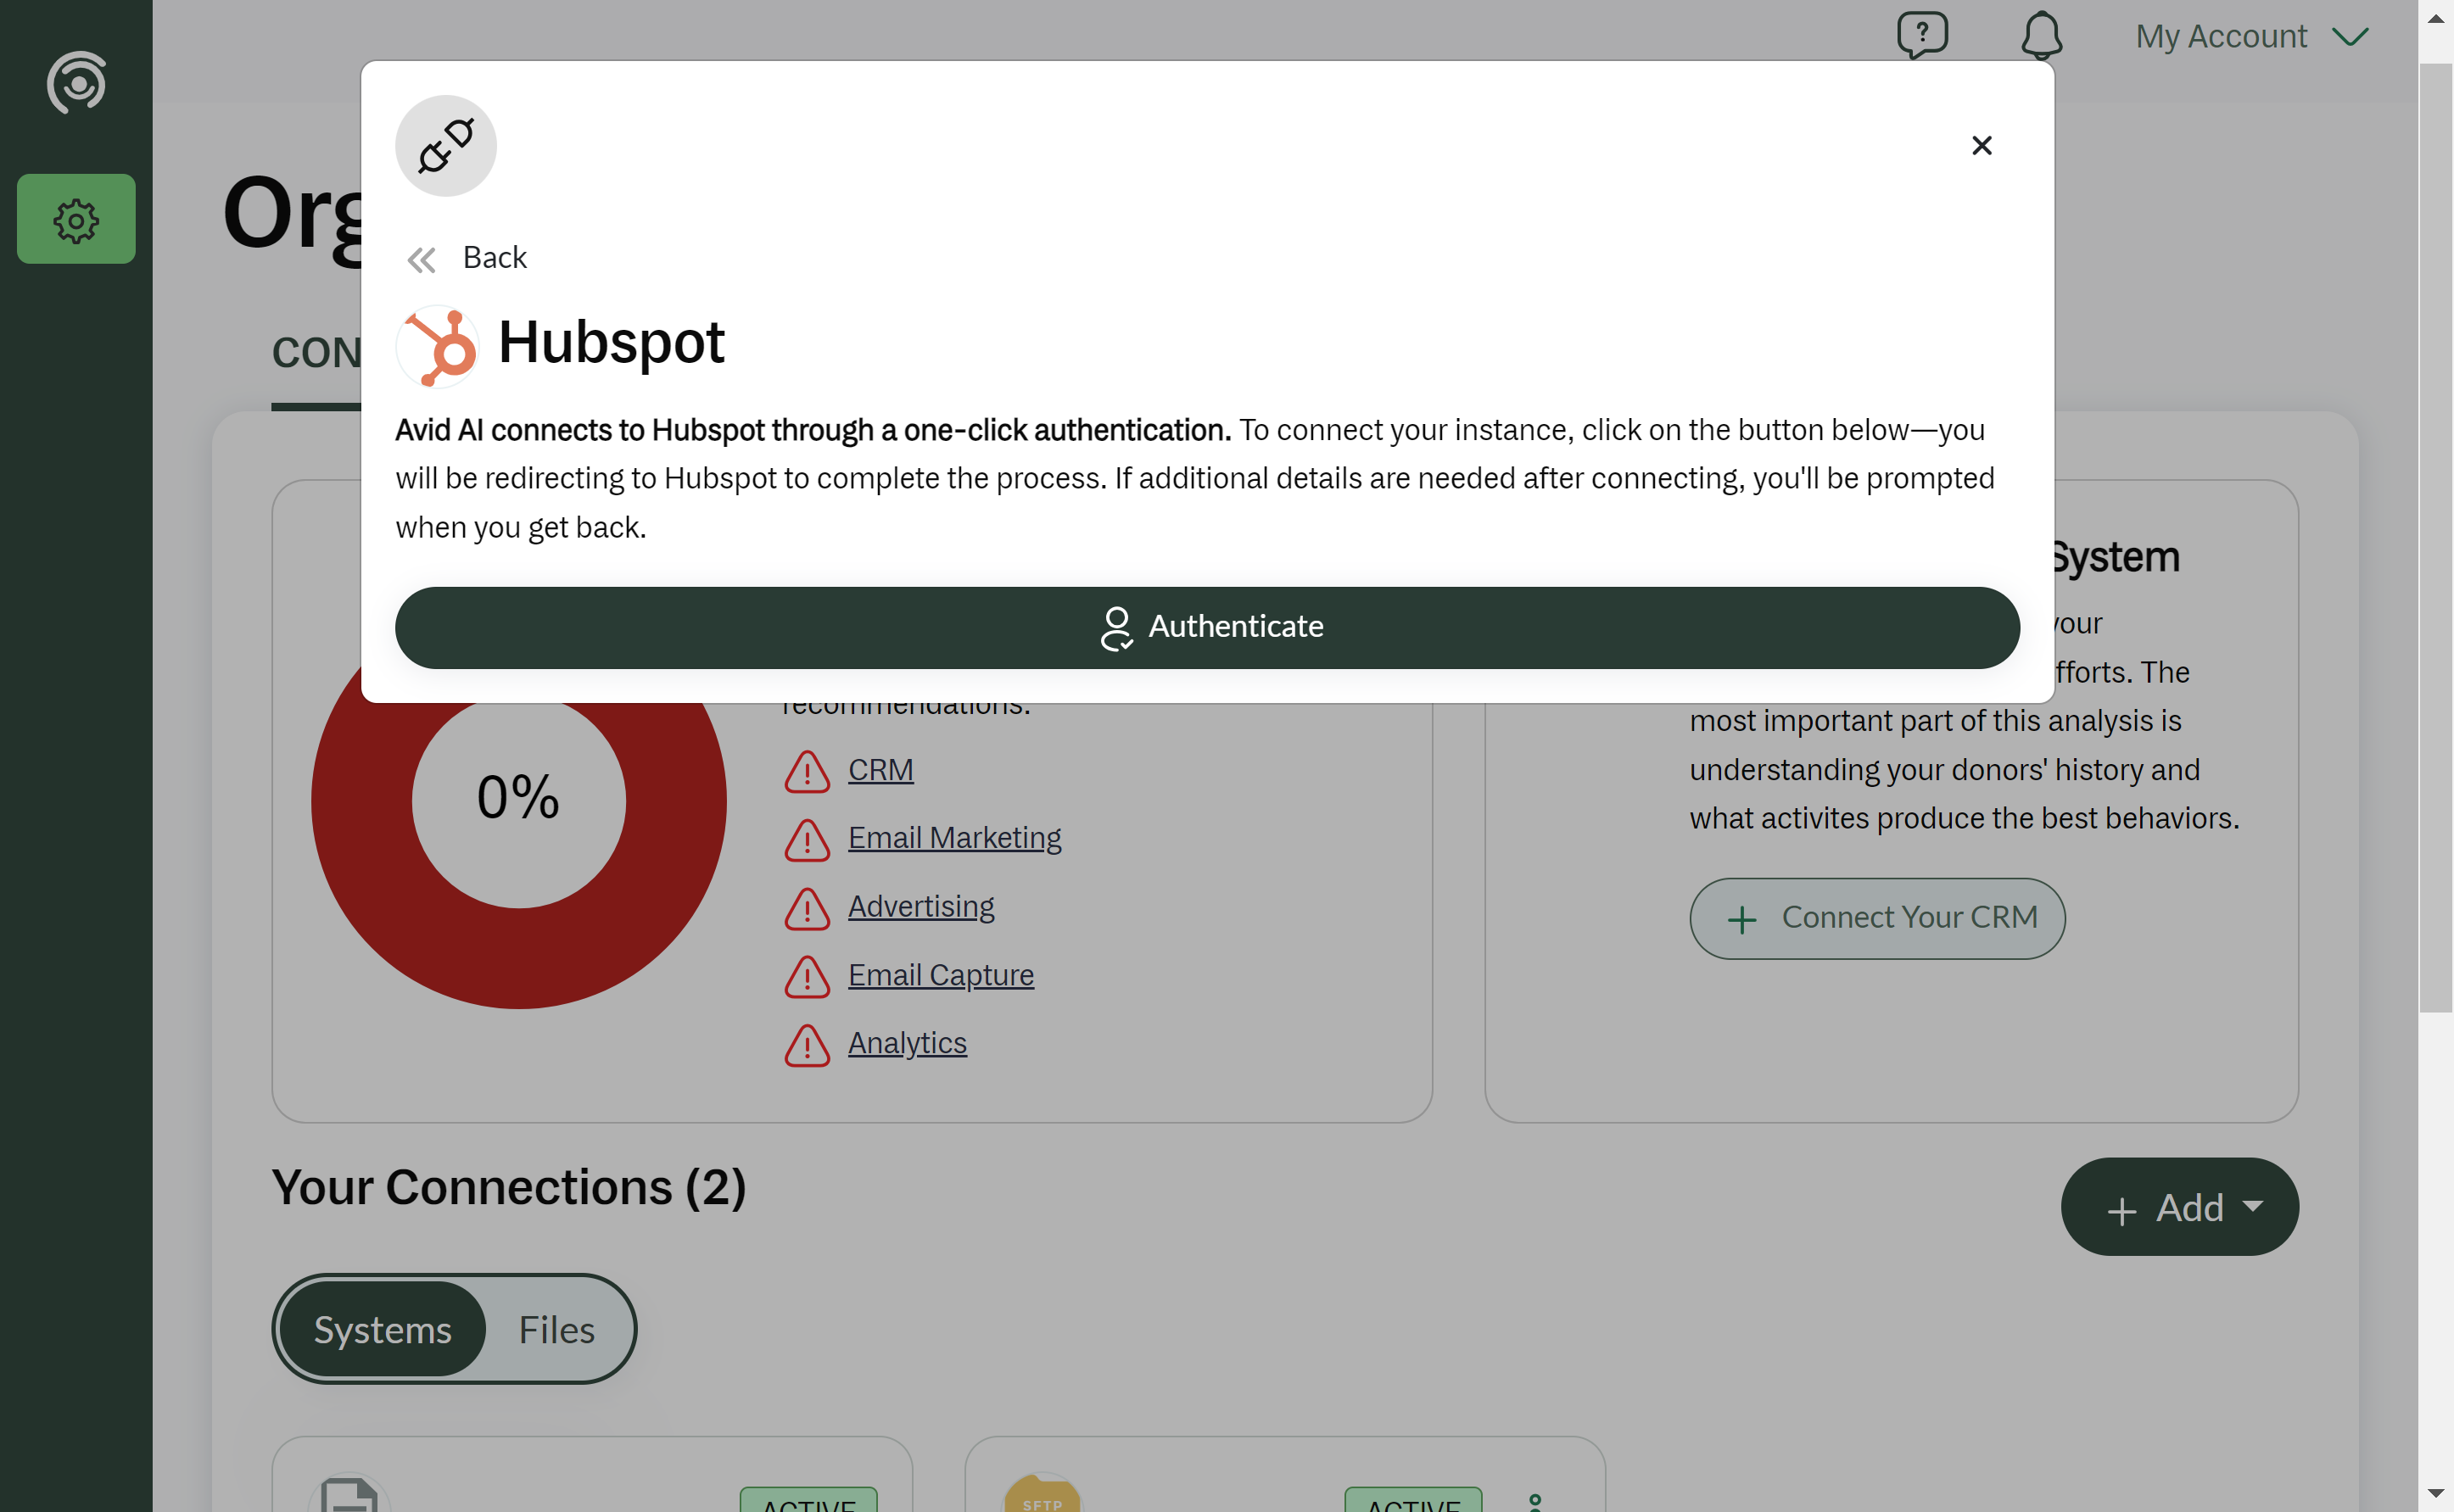Click the Hubspot logo
2454x1512 pixels.
(x=437, y=346)
